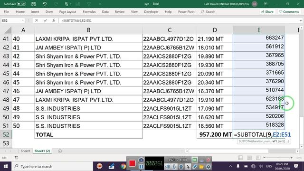Toggle the recorder speaker audio
This screenshot has height=171, width=304.
point(167,167)
